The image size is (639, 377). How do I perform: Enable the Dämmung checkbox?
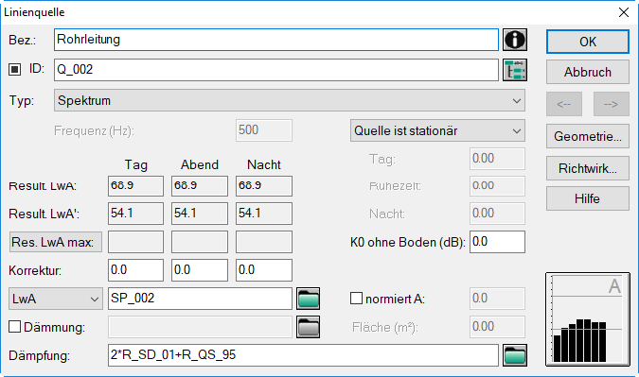point(14,327)
